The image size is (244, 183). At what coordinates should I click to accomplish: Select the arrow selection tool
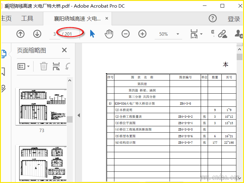coord(92,34)
